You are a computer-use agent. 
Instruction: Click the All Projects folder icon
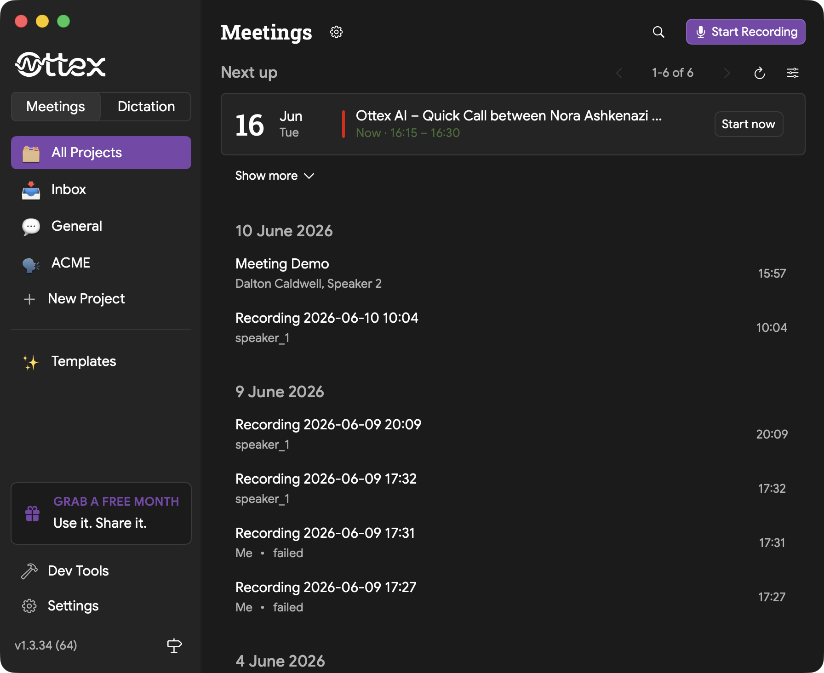(31, 154)
